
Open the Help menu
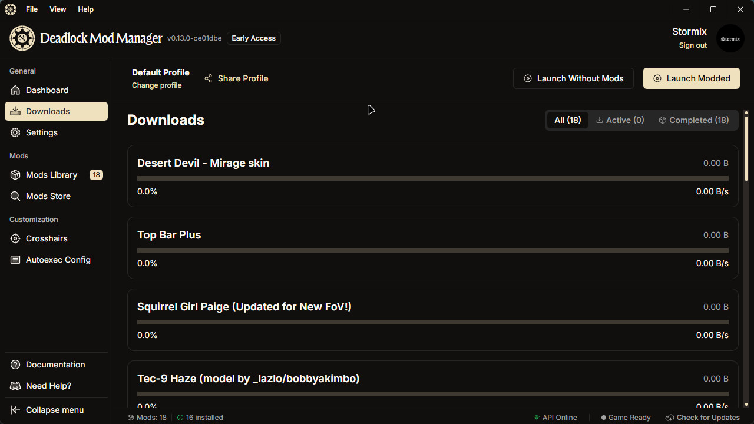coord(85,9)
